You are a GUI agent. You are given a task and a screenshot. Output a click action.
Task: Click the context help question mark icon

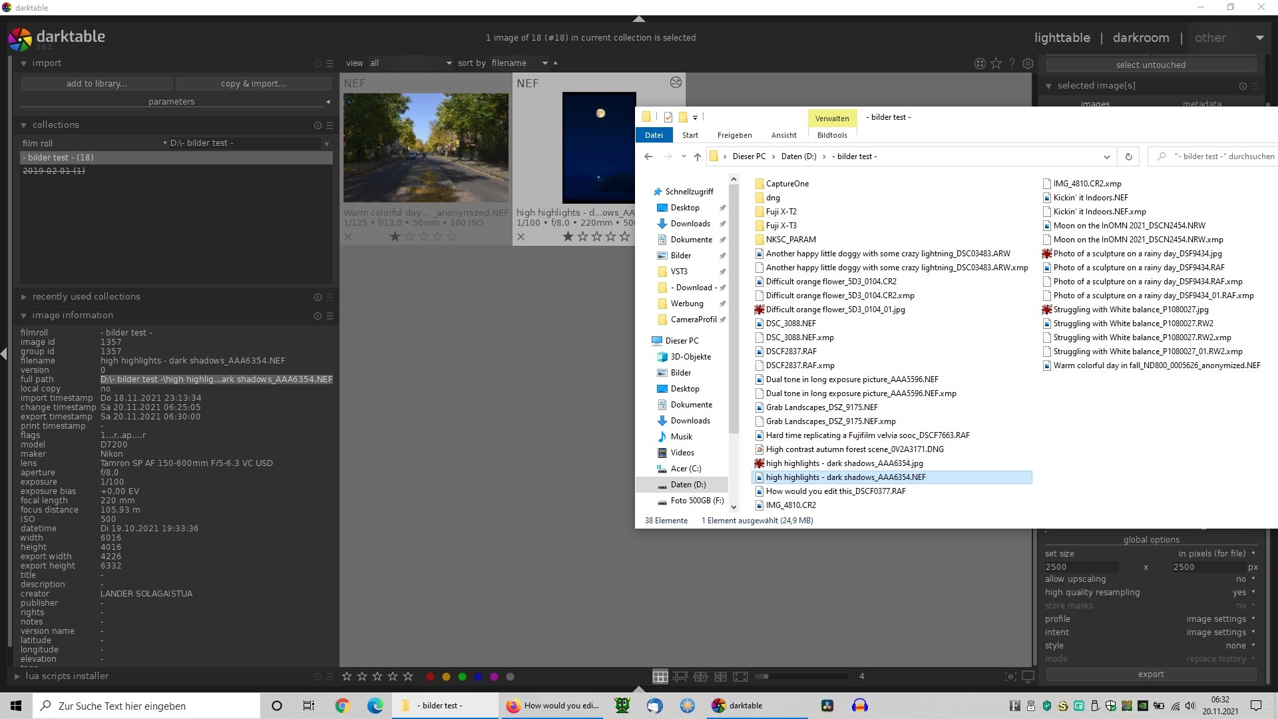coord(1012,63)
